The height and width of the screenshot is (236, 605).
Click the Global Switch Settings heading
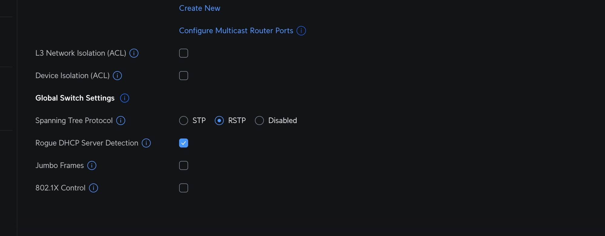tap(75, 98)
